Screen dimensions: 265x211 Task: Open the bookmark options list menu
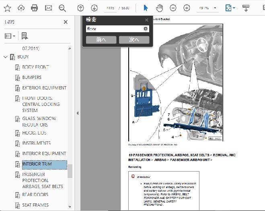(10, 36)
